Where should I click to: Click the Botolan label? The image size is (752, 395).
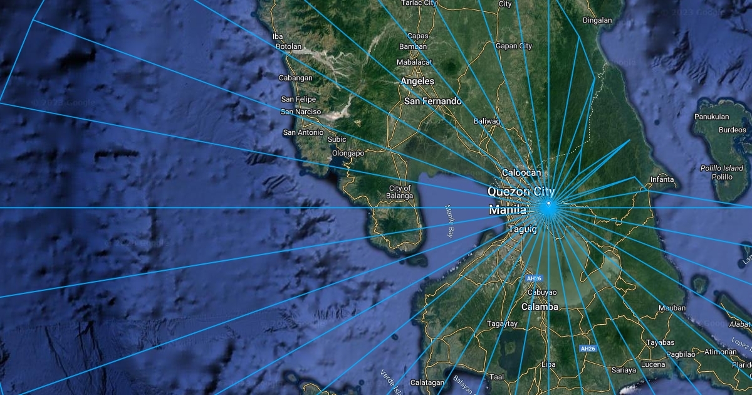289,46
